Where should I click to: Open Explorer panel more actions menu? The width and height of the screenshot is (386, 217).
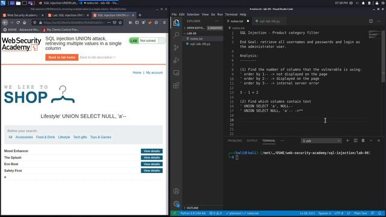tap(217, 21)
